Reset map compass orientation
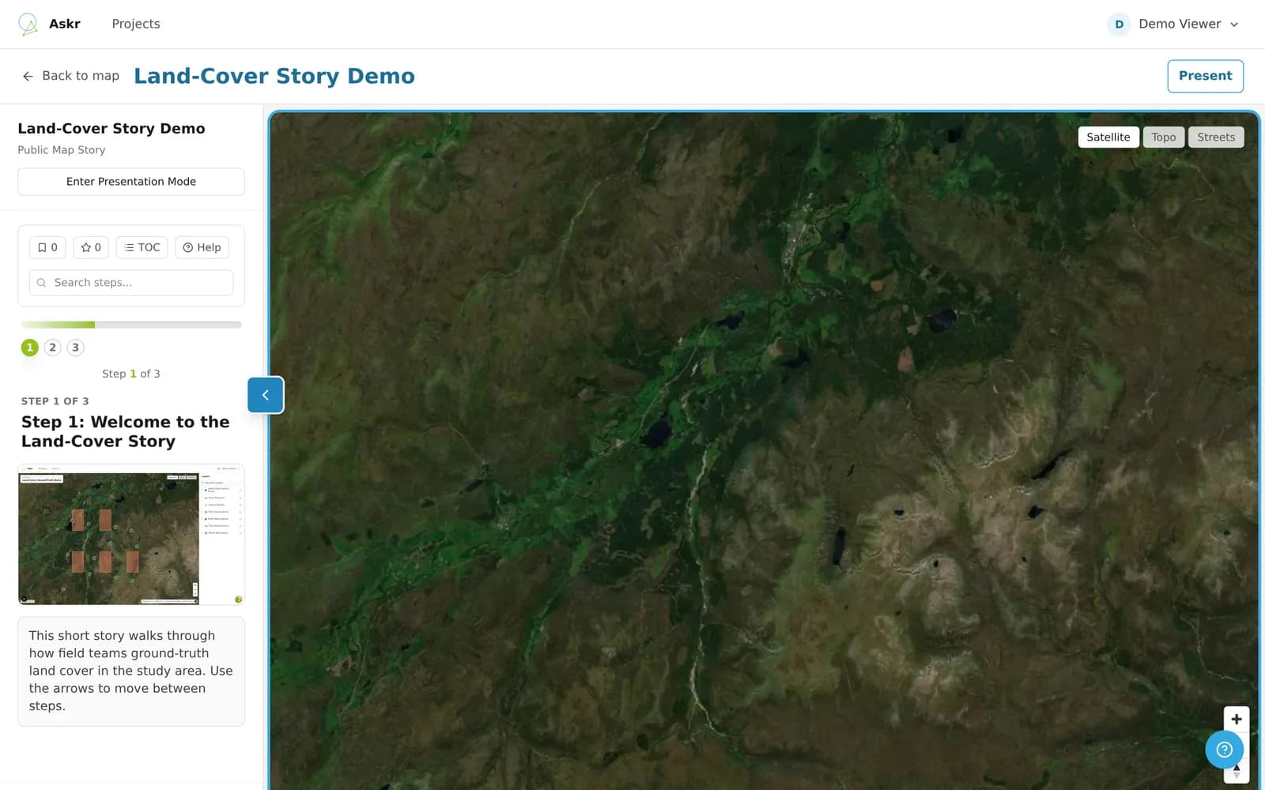1265x790 pixels. [x=1237, y=772]
